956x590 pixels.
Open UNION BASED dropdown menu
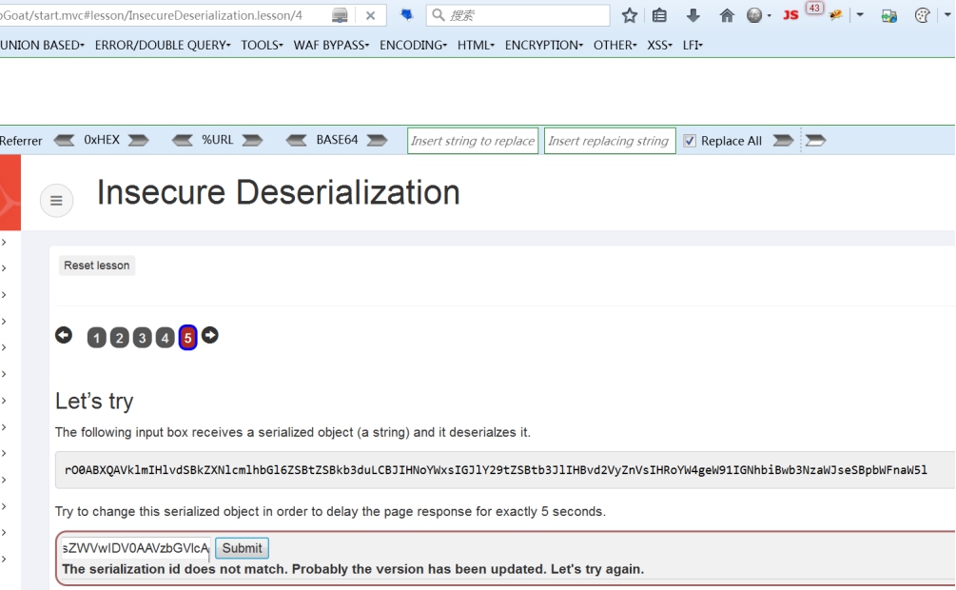pyautogui.click(x=42, y=45)
